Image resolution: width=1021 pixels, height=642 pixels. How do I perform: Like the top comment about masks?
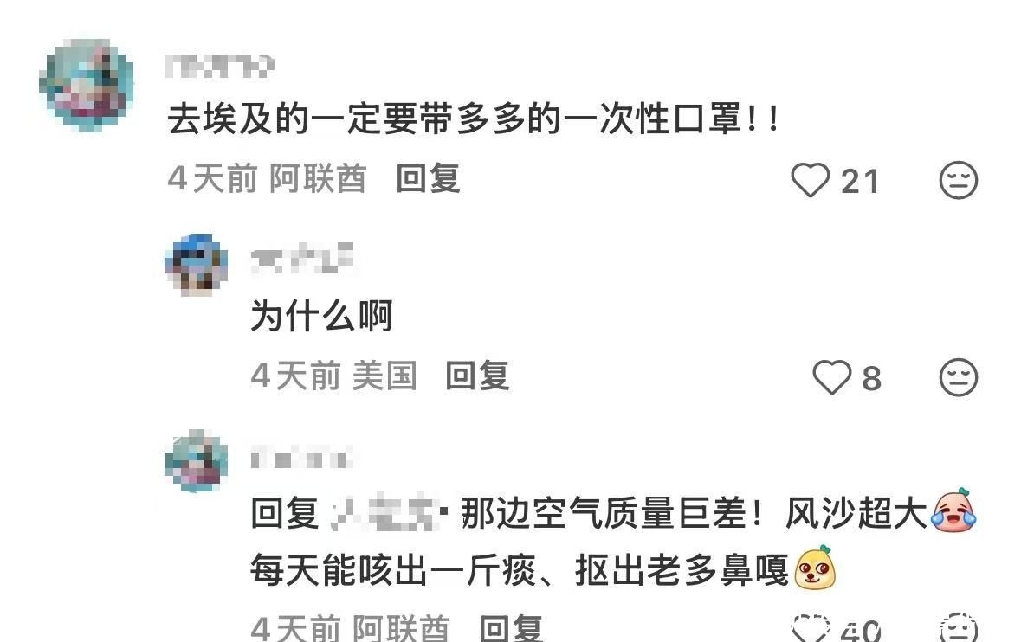(811, 180)
